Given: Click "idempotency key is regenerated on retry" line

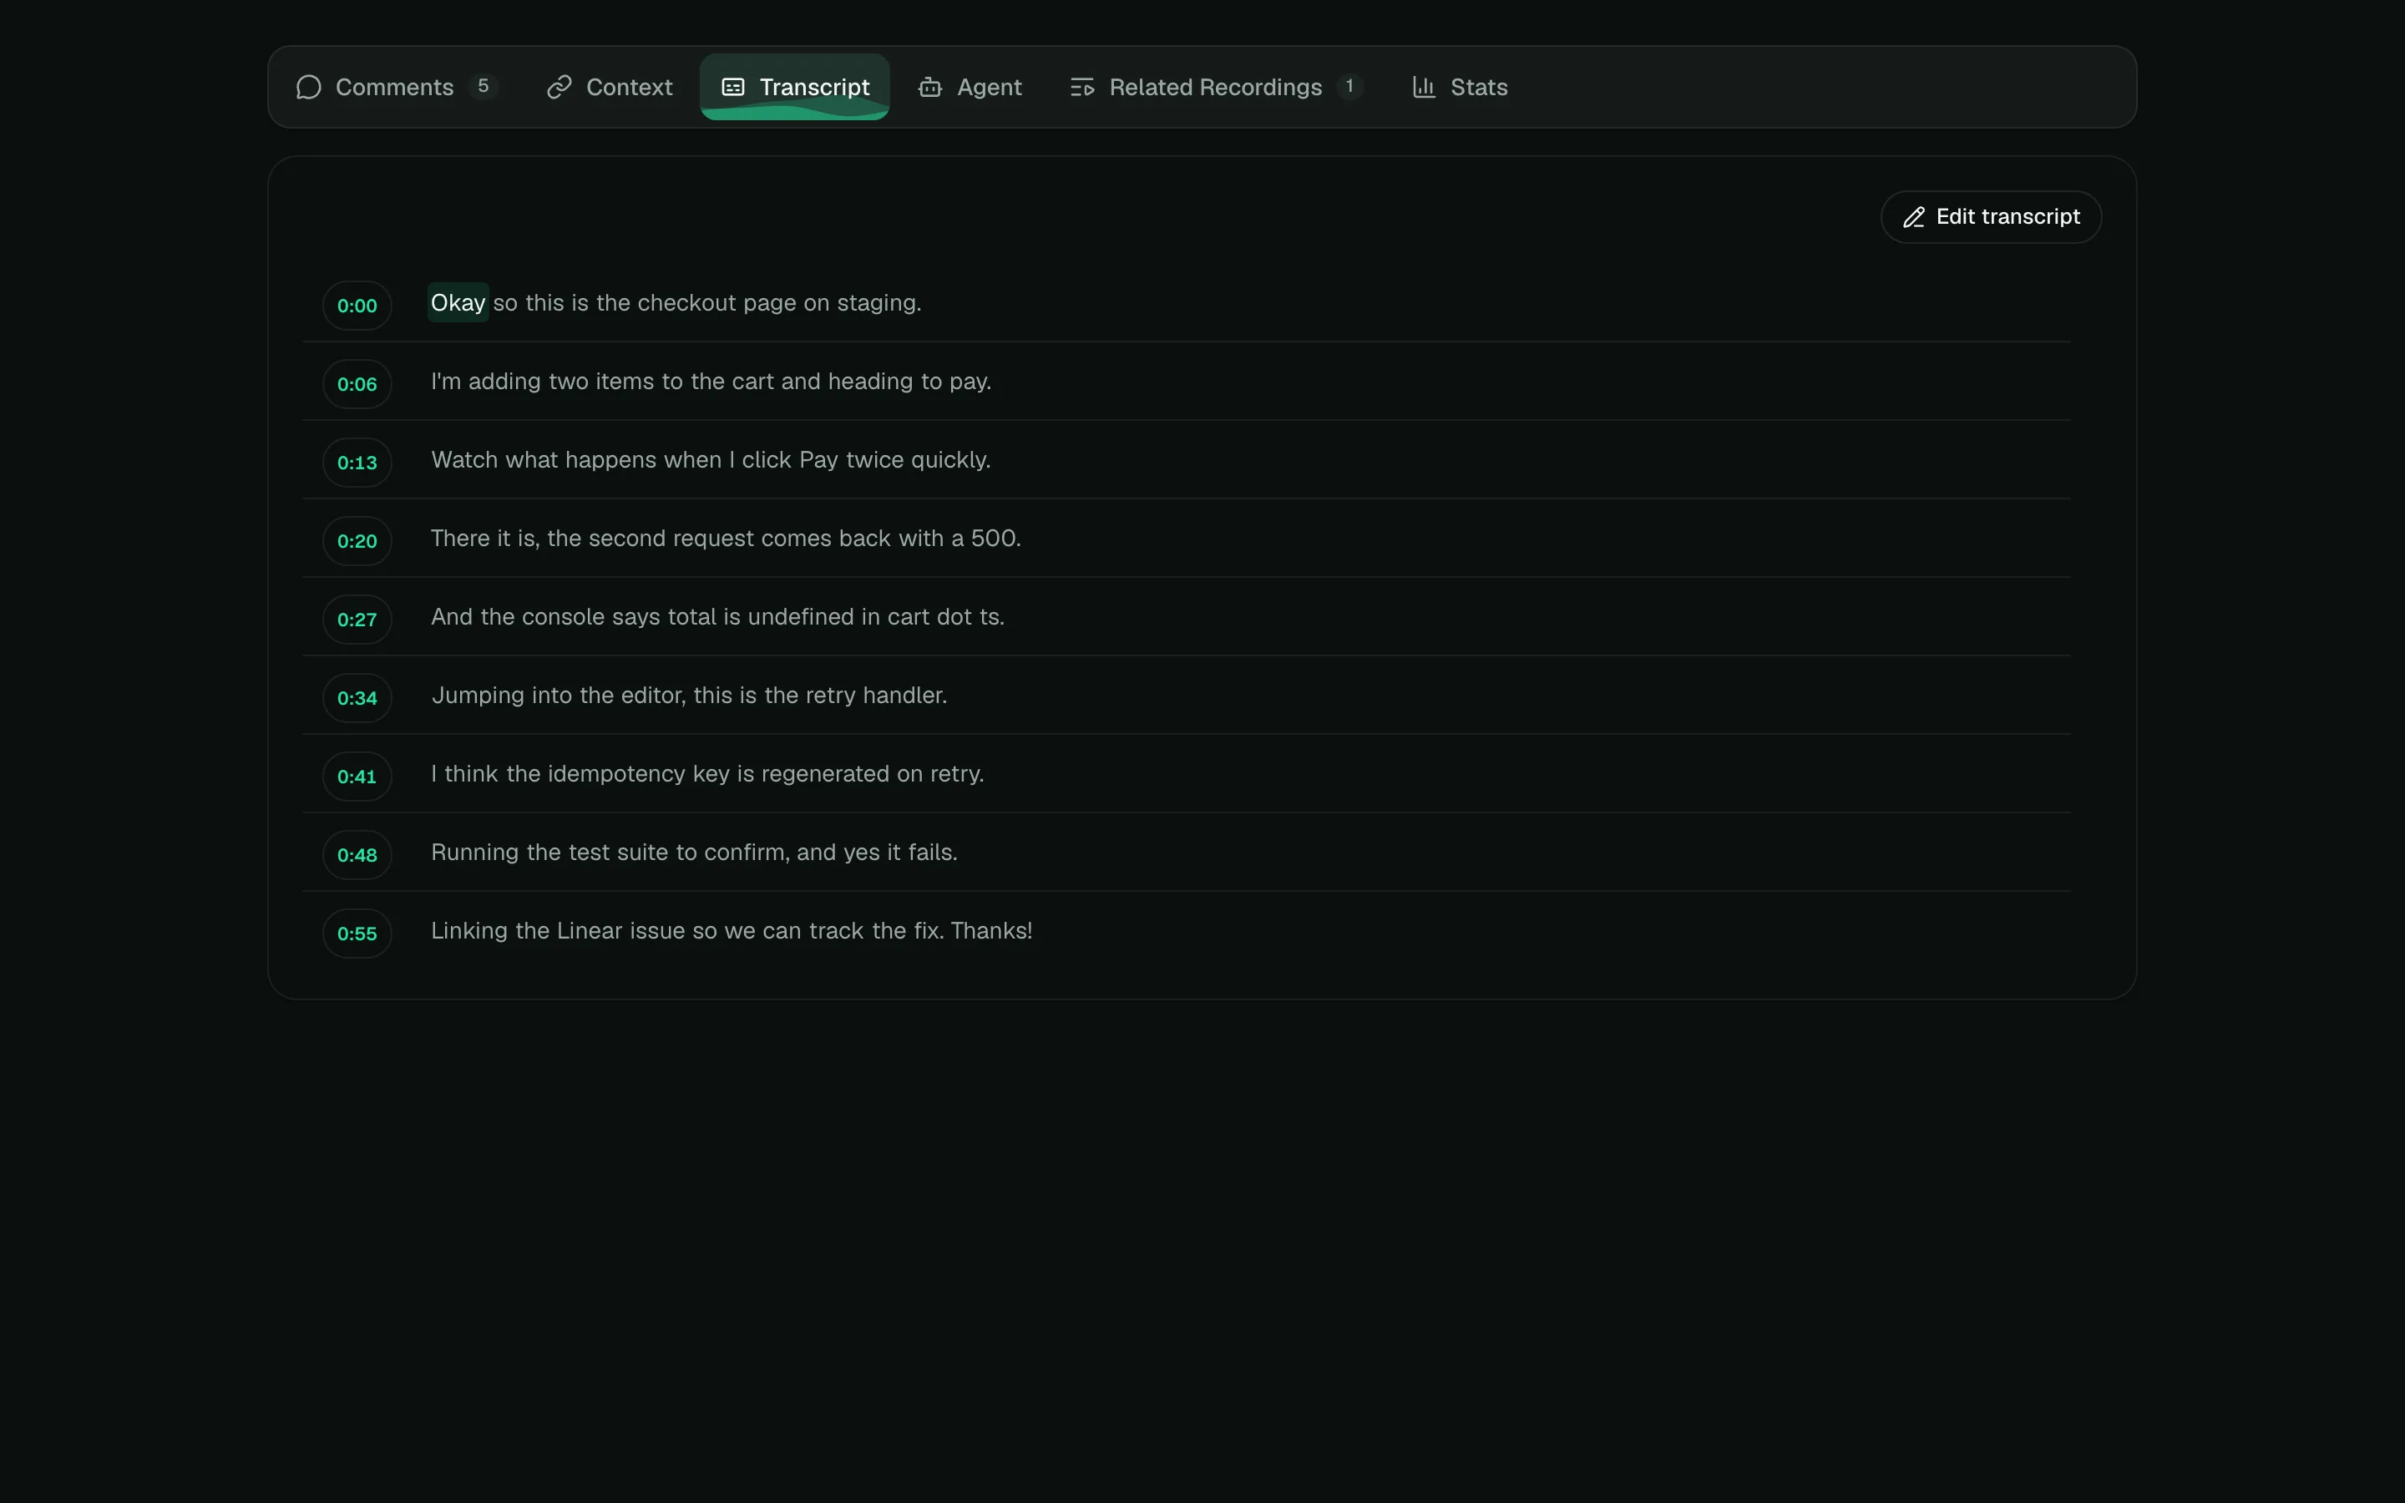Looking at the screenshot, I should tap(707, 774).
